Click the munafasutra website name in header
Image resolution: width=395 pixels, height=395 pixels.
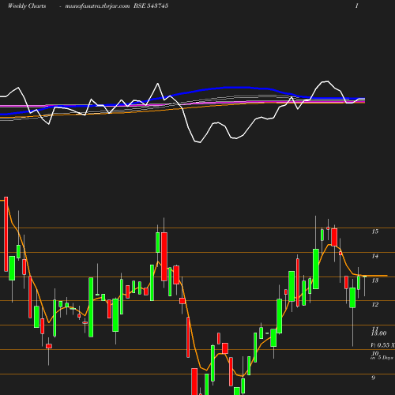pyautogui.click(x=97, y=6)
